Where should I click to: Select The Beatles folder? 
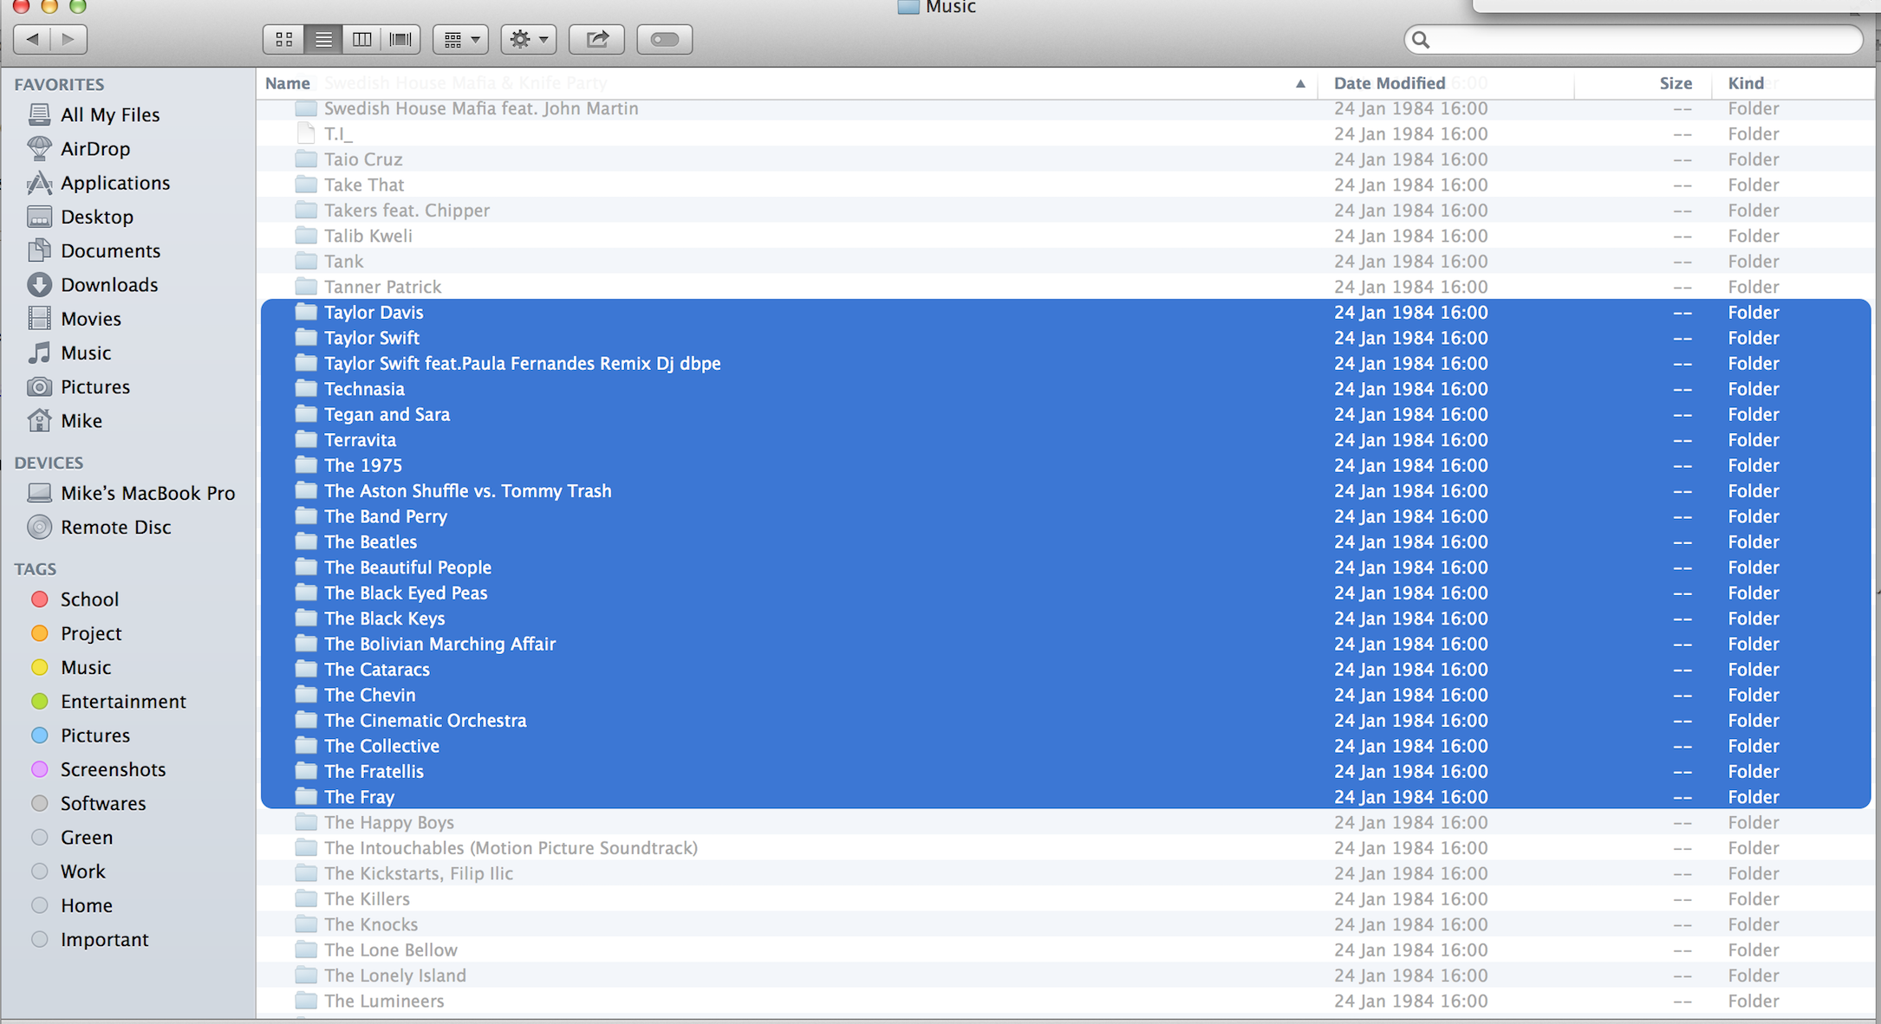pos(1065,541)
